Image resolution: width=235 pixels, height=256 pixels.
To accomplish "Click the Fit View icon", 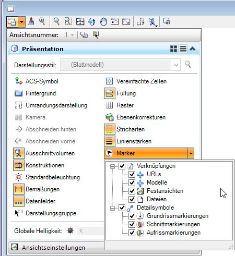I will click(x=80, y=22).
